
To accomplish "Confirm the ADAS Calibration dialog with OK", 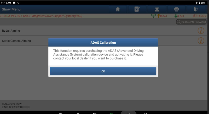I will pos(103,71).
